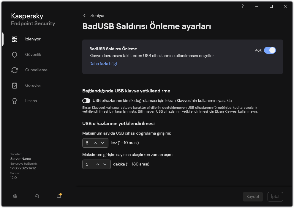
Task: Open help with the question mark icon
Action: tap(243, 6)
